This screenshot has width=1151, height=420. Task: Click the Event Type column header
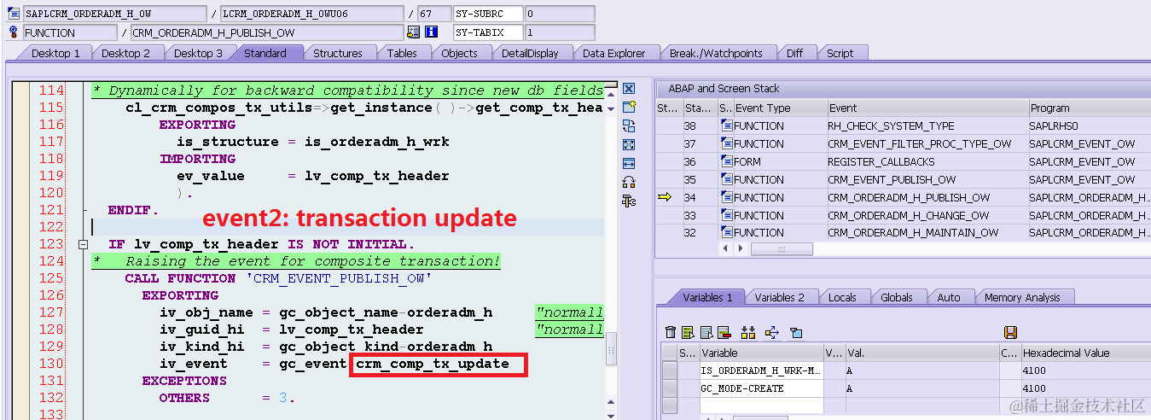click(x=780, y=108)
